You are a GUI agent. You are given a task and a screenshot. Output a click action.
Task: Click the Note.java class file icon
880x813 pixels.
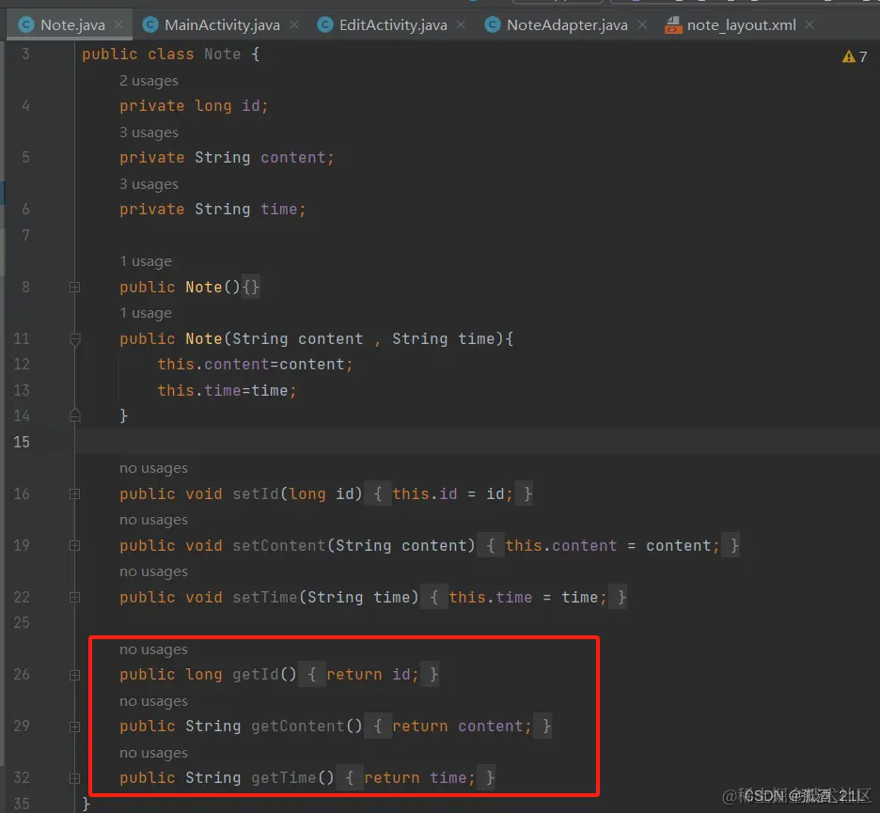click(25, 24)
